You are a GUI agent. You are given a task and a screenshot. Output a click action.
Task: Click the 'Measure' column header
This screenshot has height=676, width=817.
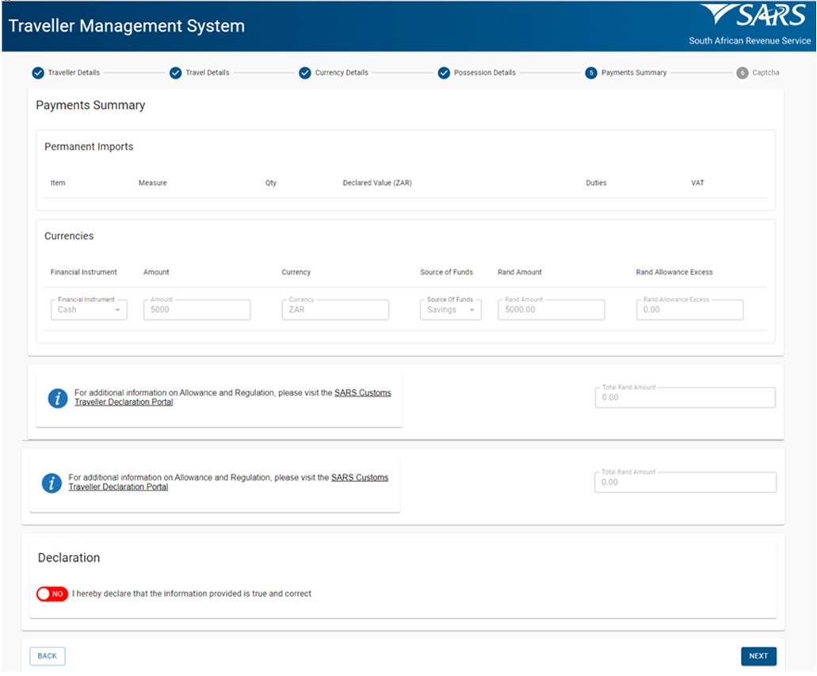pyautogui.click(x=153, y=183)
